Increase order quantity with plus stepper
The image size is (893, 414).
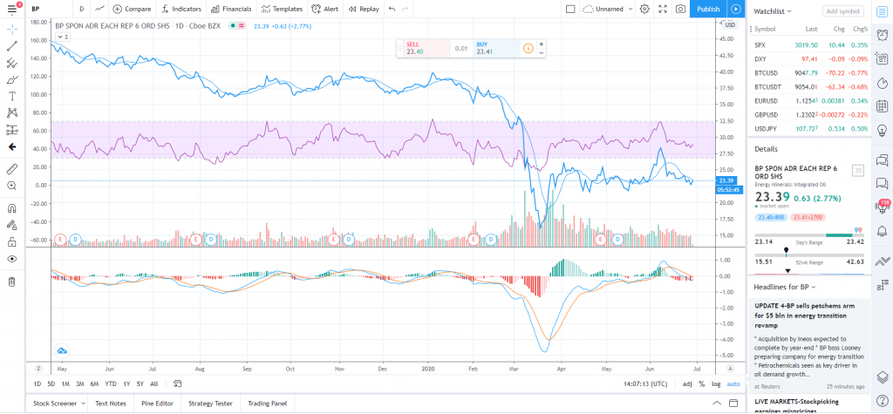tap(541, 44)
